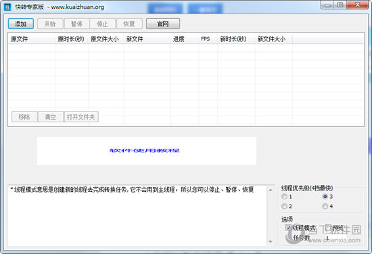Close the 快转专家版 window
This screenshot has height=254, width=372.
[x=357, y=5]
